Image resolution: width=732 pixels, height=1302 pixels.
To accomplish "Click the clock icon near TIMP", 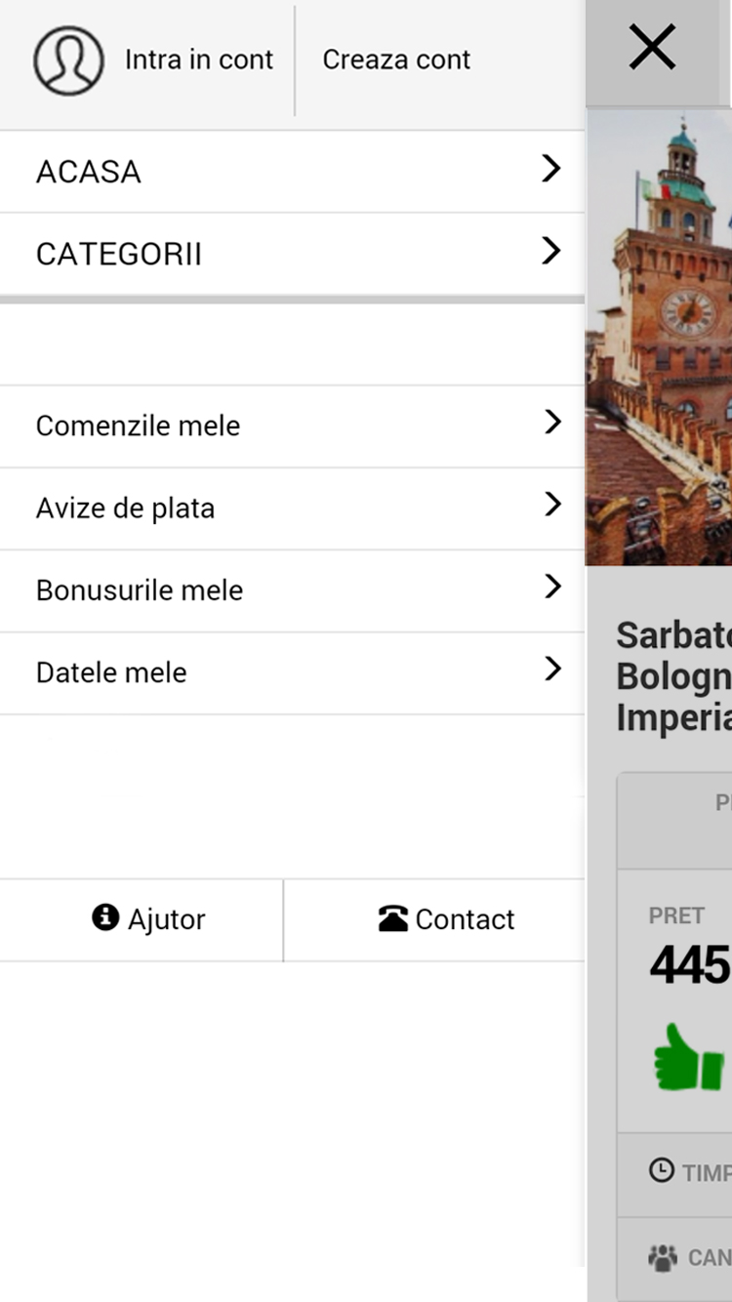I will pyautogui.click(x=662, y=1170).
